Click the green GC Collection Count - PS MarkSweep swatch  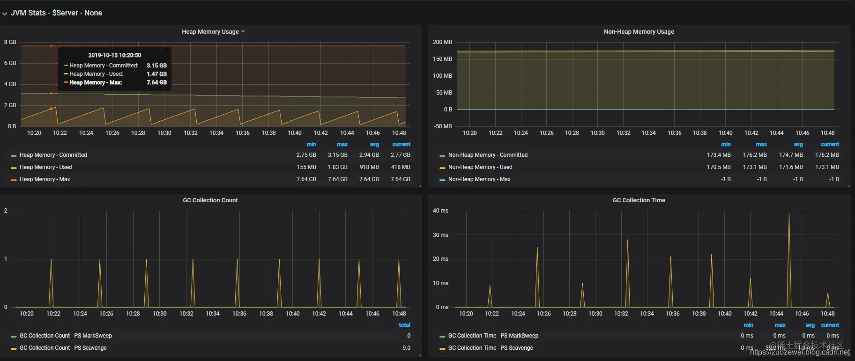(x=14, y=336)
